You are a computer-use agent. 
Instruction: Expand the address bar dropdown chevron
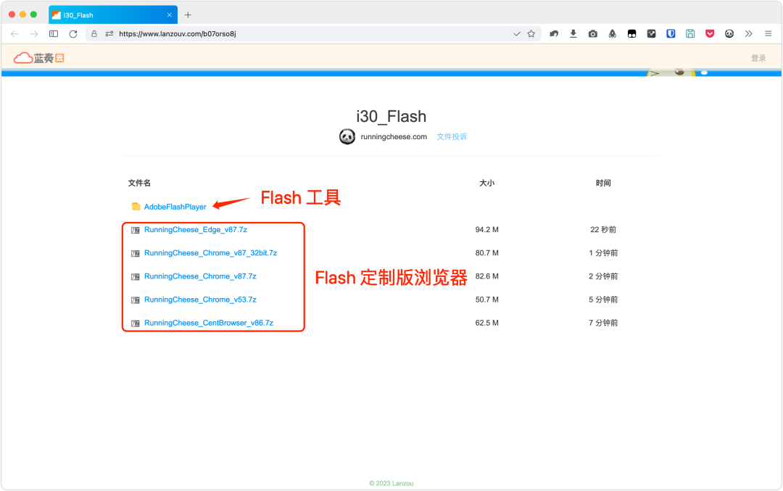(517, 34)
